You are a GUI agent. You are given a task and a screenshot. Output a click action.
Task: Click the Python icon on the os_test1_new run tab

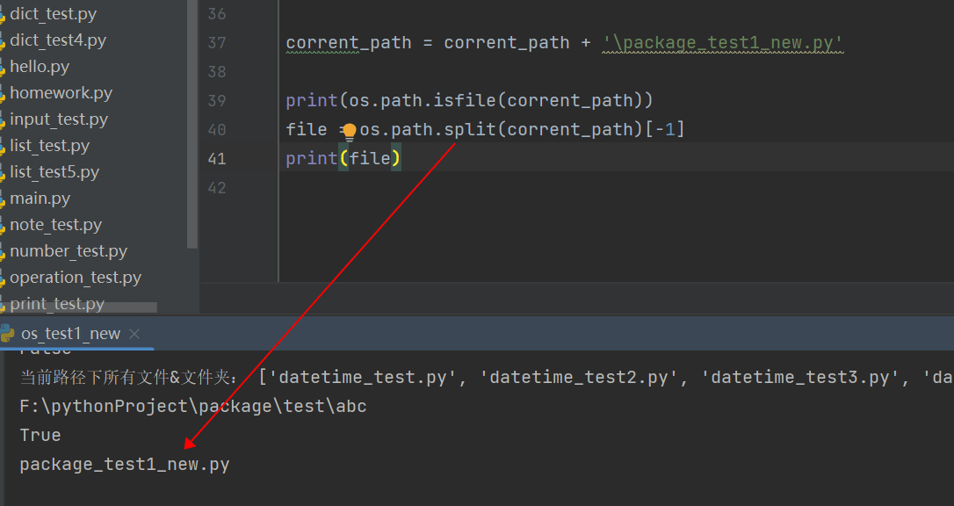7,334
